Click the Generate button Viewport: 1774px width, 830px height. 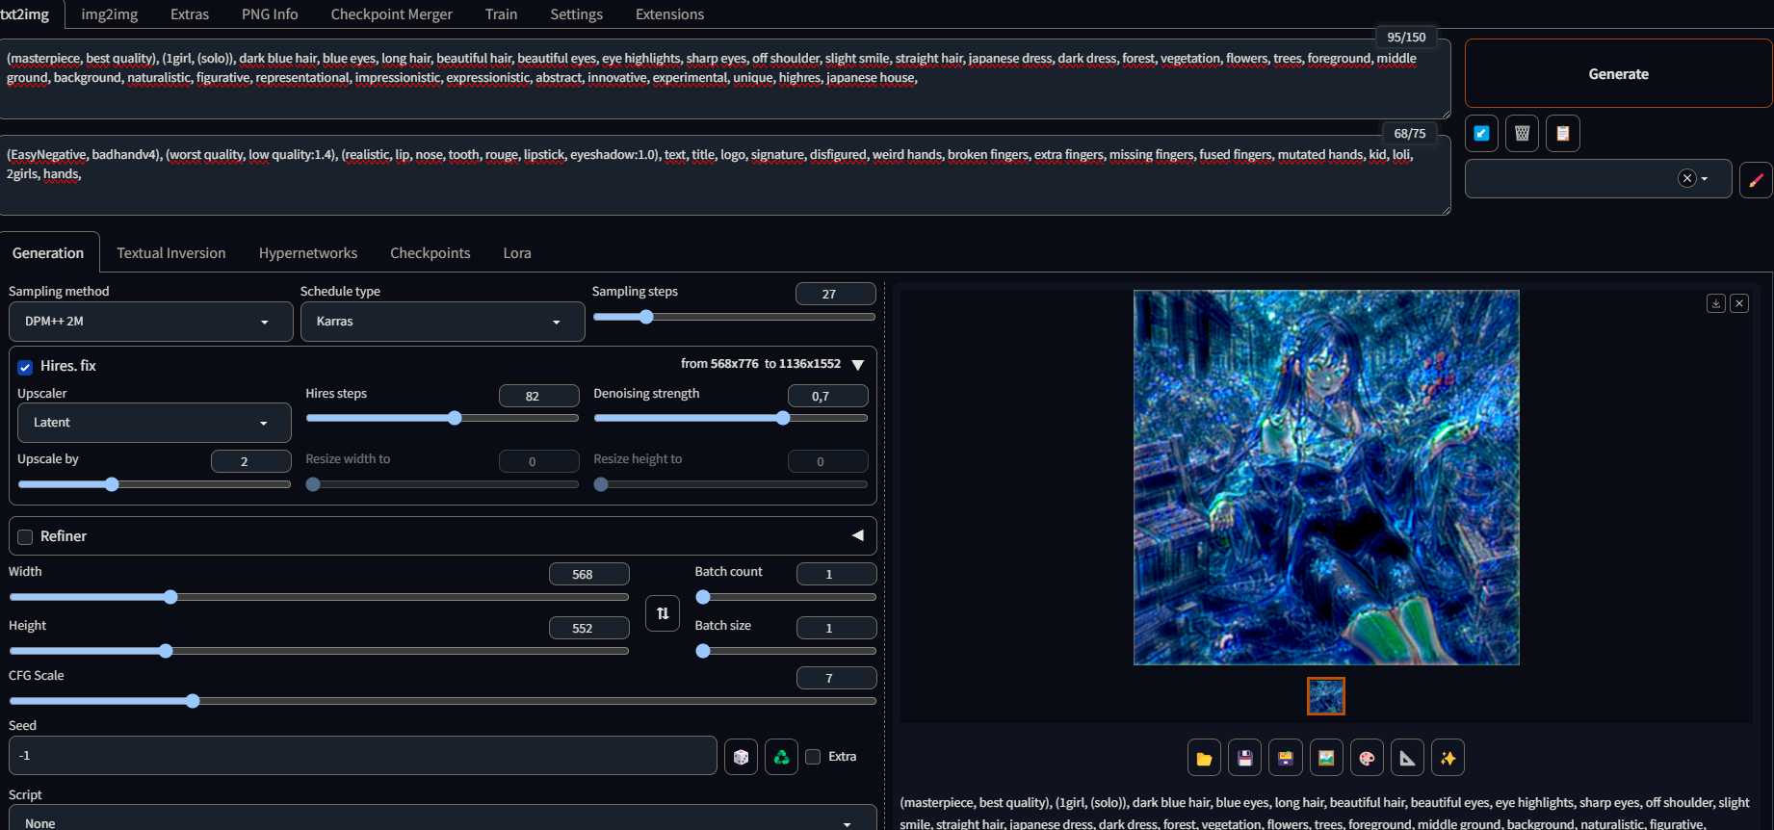(1618, 74)
